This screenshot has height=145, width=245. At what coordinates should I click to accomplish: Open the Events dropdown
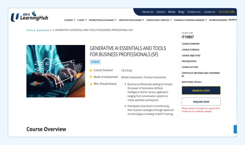pos(161,12)
